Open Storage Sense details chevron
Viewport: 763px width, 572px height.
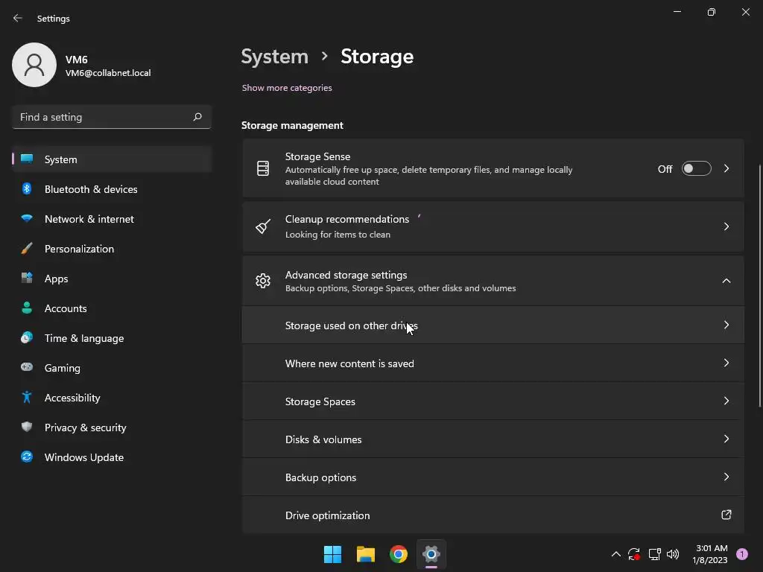click(x=726, y=169)
